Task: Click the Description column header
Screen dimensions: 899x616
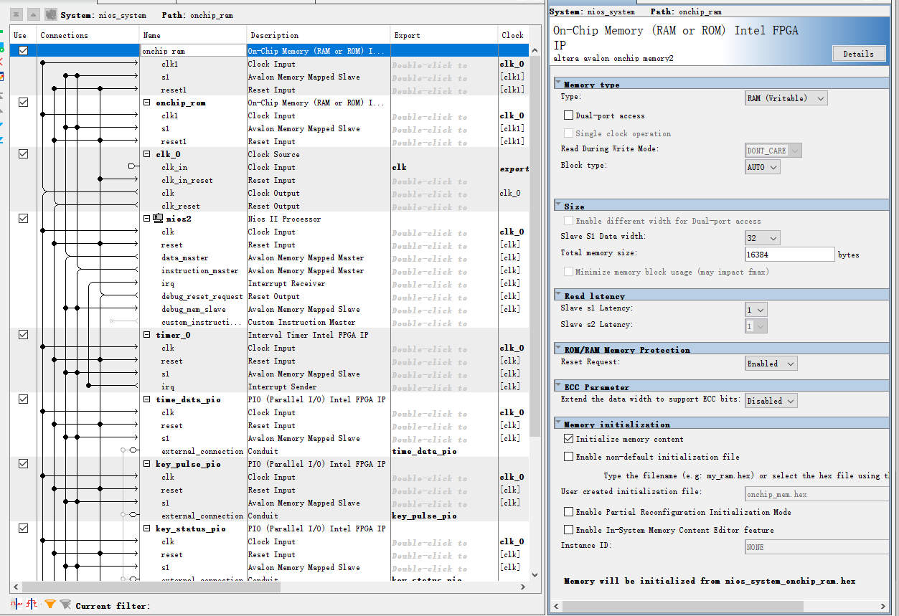Action: (319, 35)
